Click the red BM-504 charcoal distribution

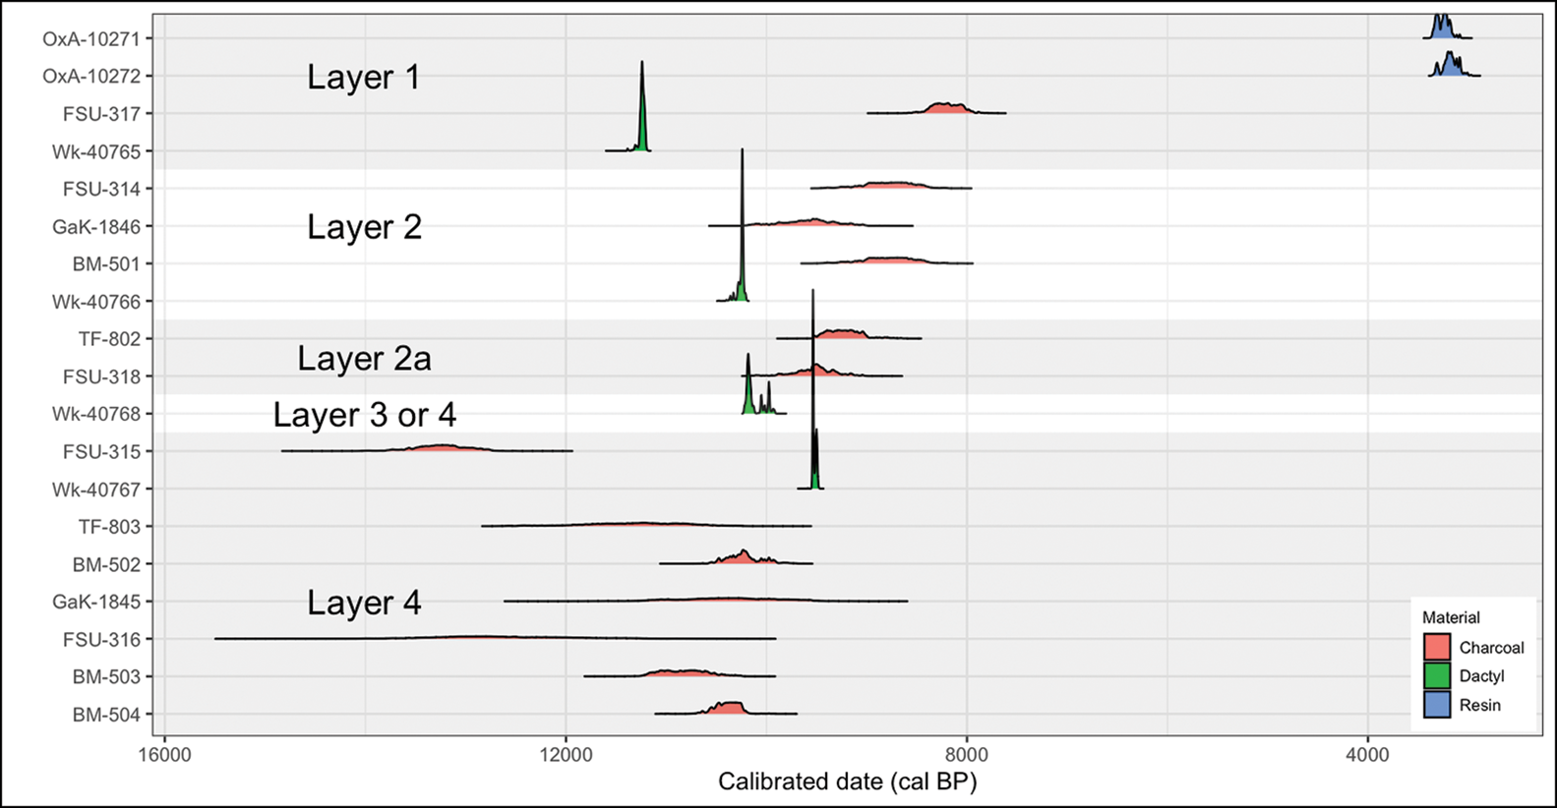point(728,709)
